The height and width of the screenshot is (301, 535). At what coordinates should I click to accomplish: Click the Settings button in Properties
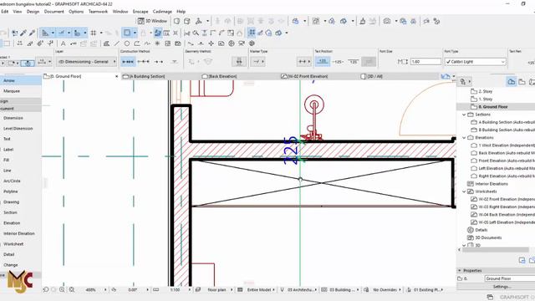coord(502,287)
